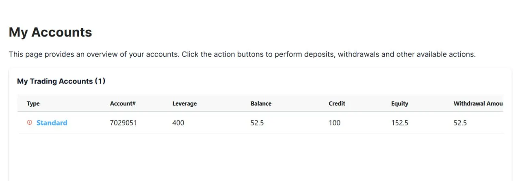Click the My Accounts page heading

pyautogui.click(x=50, y=32)
